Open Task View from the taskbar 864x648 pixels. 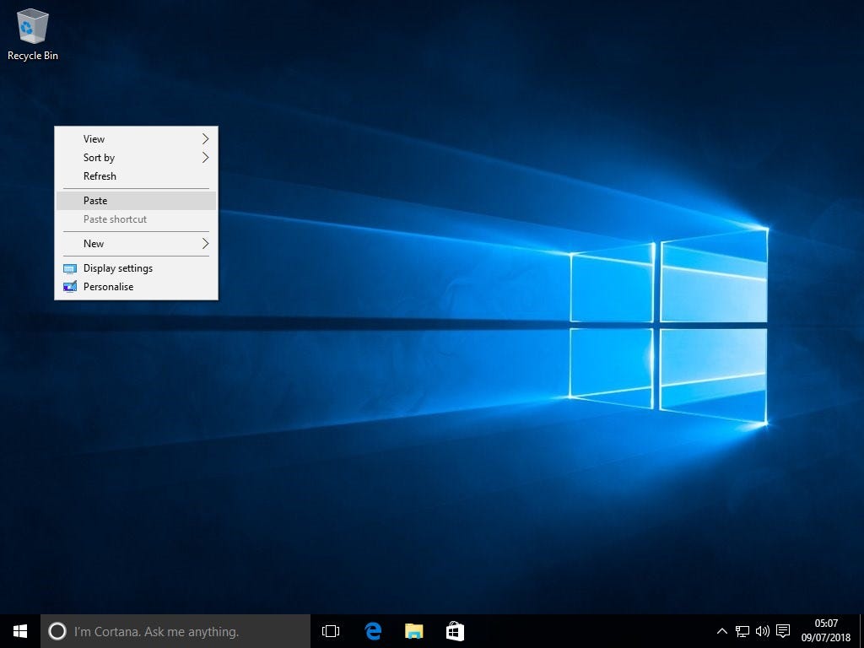pyautogui.click(x=330, y=631)
